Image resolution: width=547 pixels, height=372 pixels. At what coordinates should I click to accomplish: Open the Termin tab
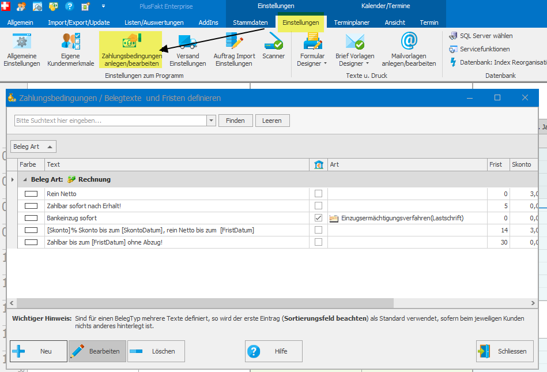click(x=429, y=22)
